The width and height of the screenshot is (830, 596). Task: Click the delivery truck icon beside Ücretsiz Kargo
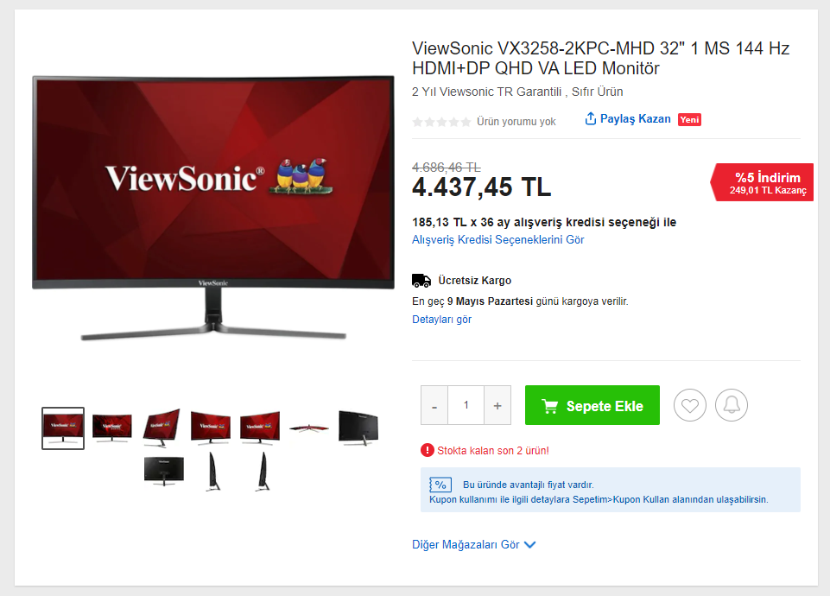[x=421, y=280]
